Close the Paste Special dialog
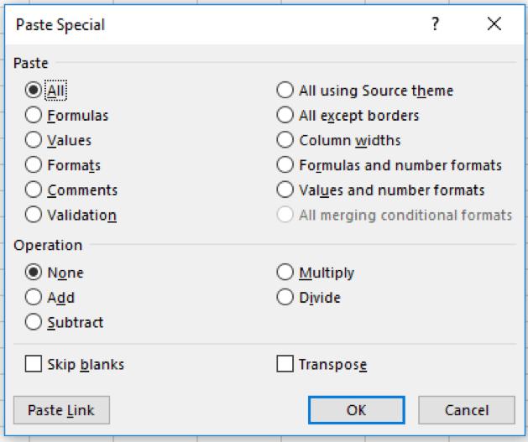528x442 pixels. (x=494, y=25)
